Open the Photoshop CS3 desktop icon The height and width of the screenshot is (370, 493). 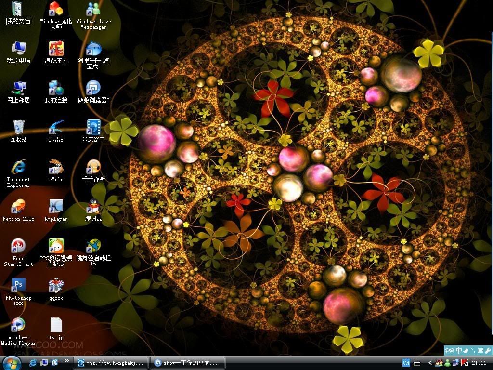(18, 286)
